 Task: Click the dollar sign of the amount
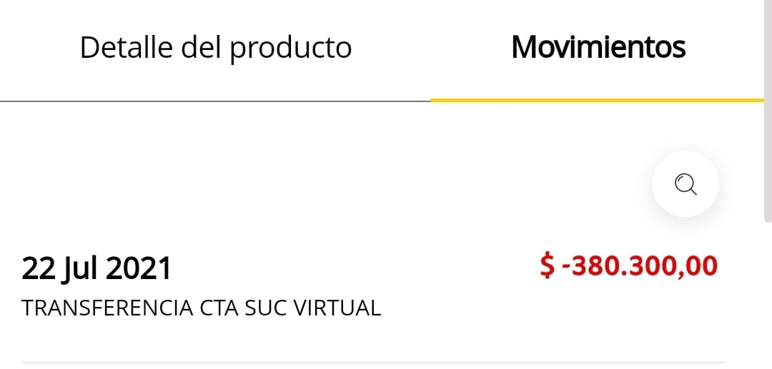547,266
